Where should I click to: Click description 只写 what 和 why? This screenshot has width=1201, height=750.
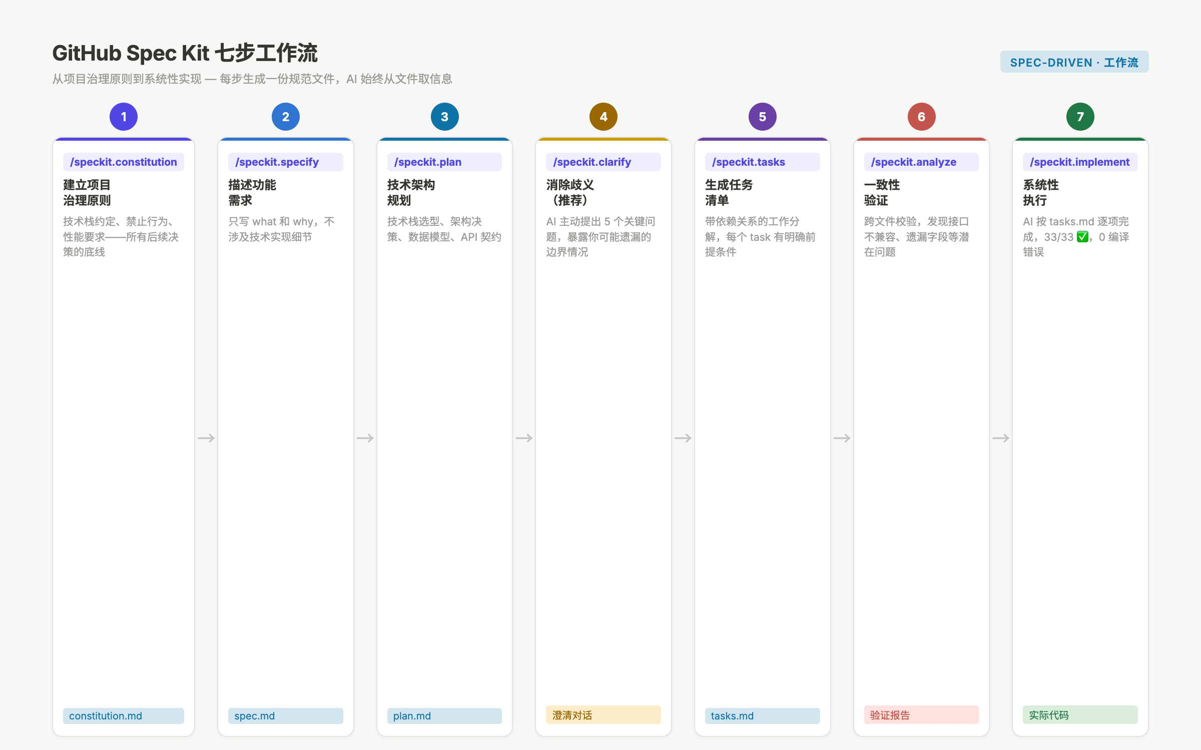[x=282, y=229]
